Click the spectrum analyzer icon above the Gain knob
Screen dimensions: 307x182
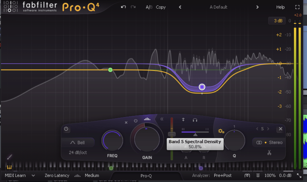tap(147, 119)
